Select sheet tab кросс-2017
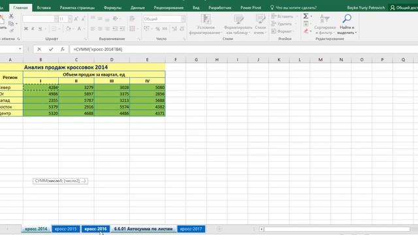The width and height of the screenshot is (418, 235). coord(191,229)
